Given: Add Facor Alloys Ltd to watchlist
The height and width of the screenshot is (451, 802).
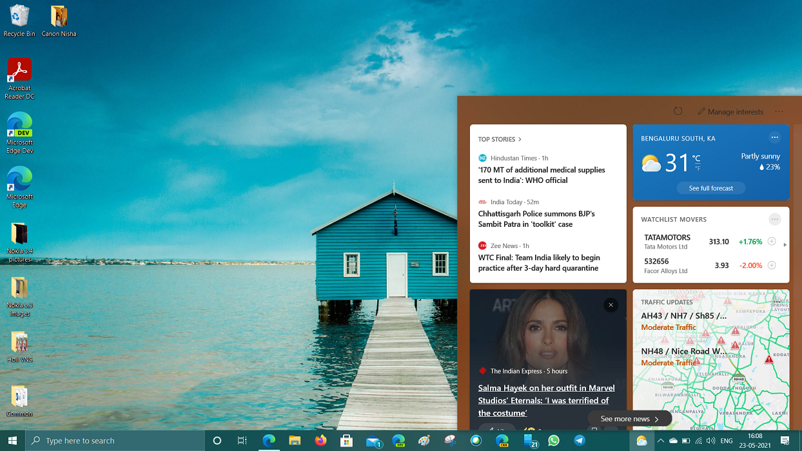Looking at the screenshot, I should coord(772,265).
